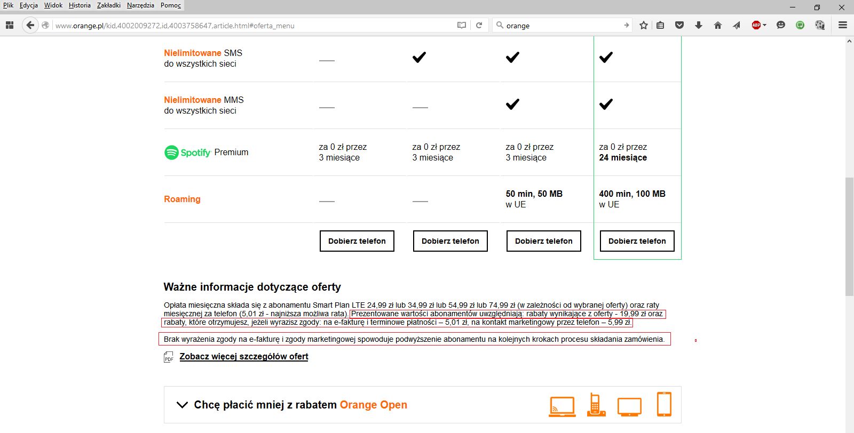Click the green circular extension icon
Viewport: 854px width, 433px height.
(800, 25)
